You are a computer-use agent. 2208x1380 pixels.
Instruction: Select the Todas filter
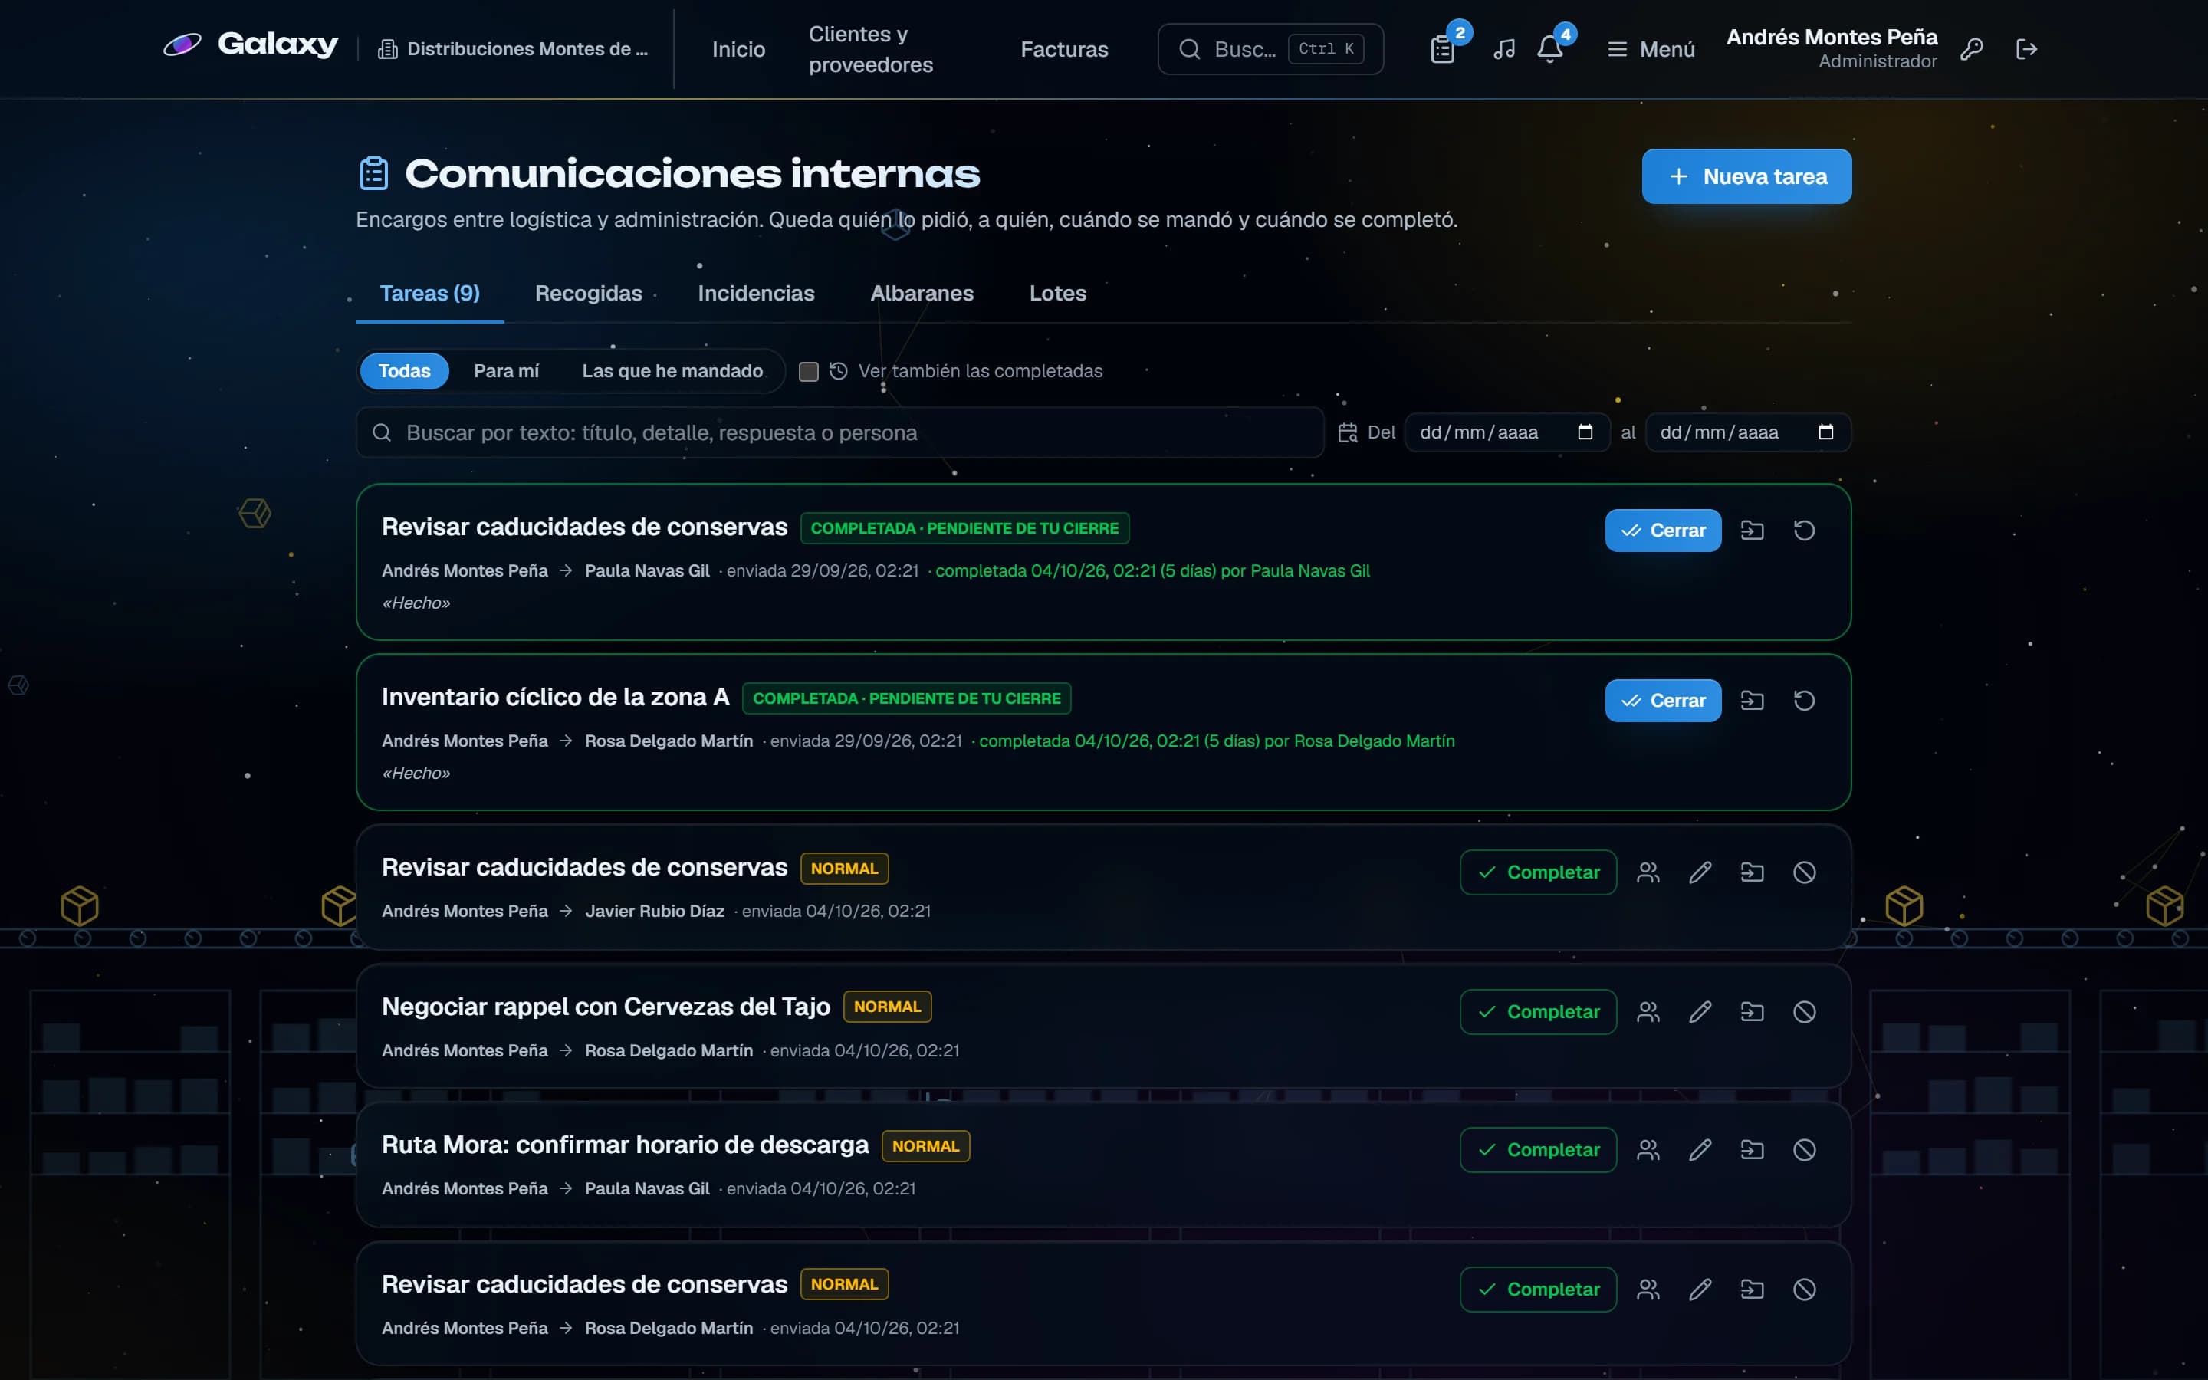pyautogui.click(x=404, y=372)
